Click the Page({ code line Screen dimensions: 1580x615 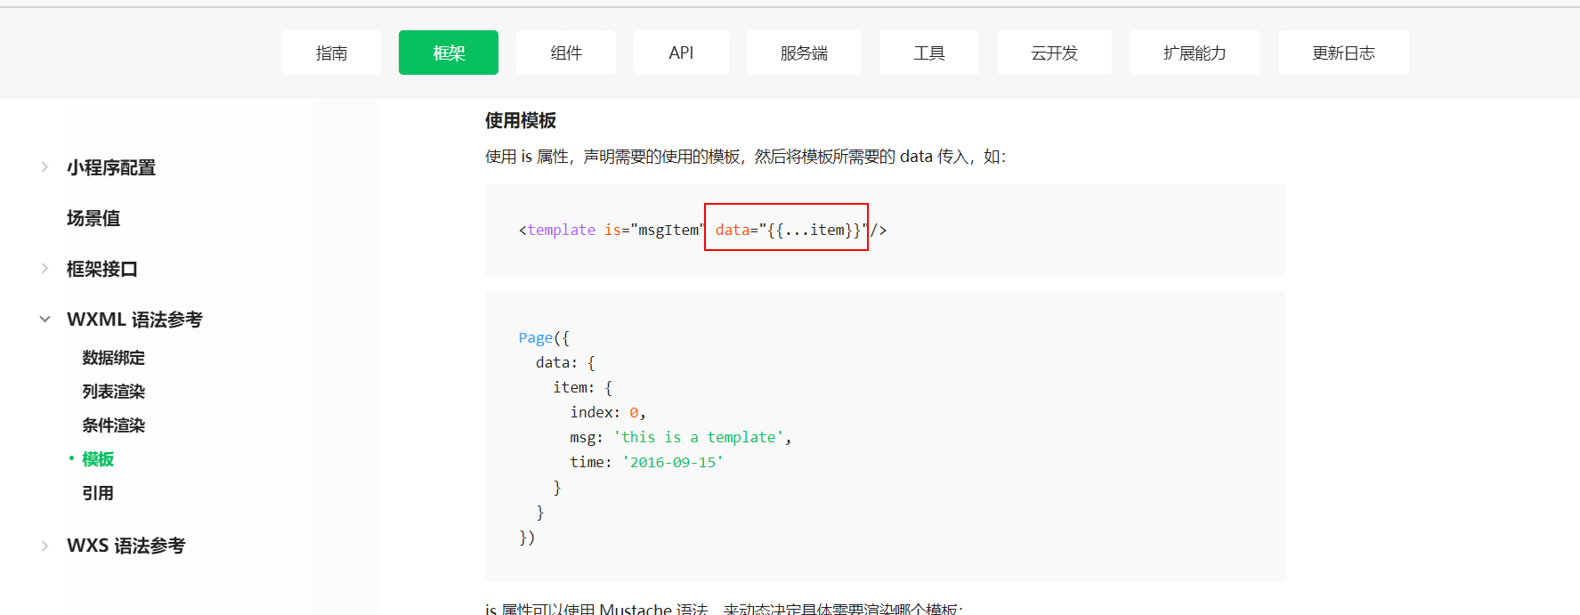[544, 337]
